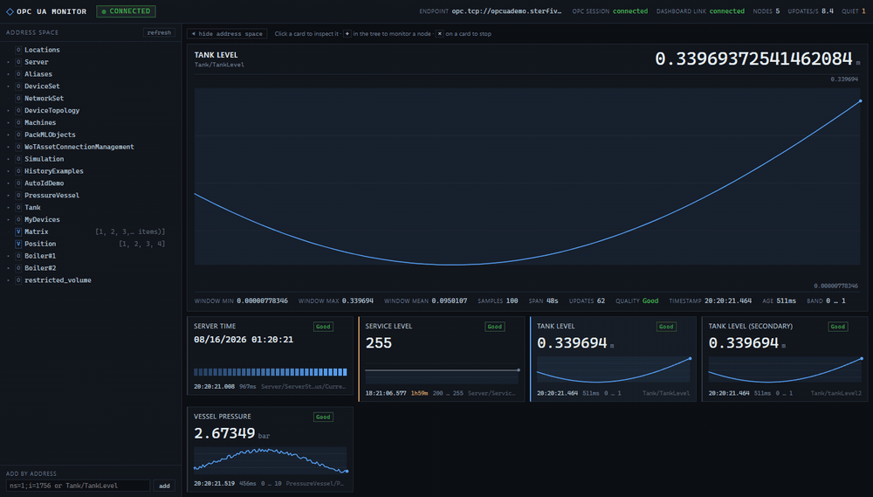
Task: Click the NODES 5 counter
Action: 766,11
